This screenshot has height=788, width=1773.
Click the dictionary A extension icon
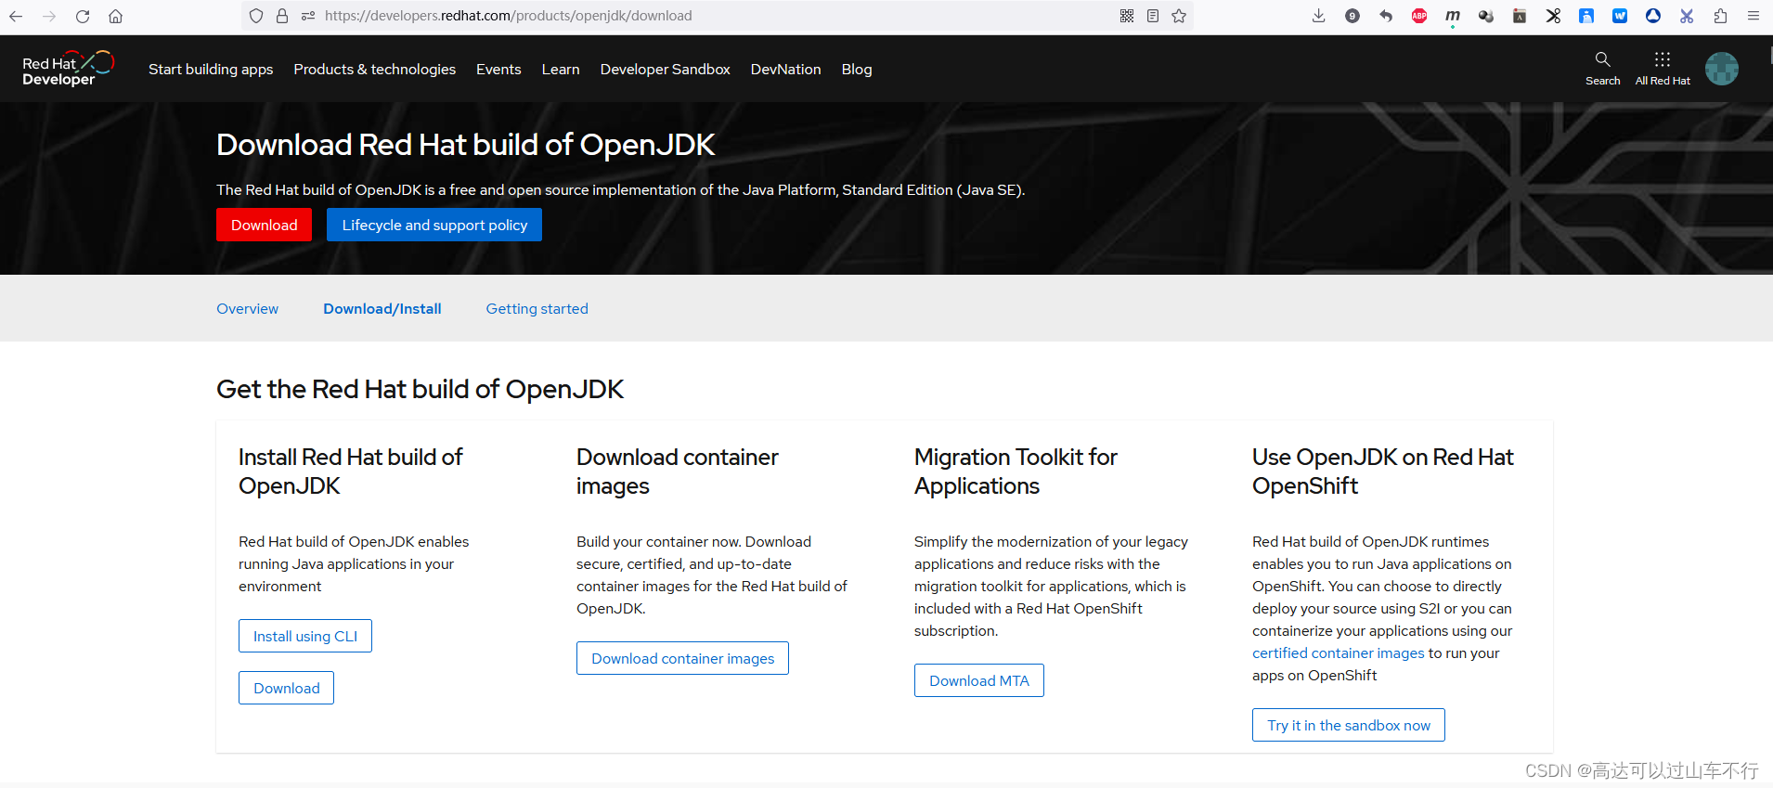click(x=1520, y=16)
